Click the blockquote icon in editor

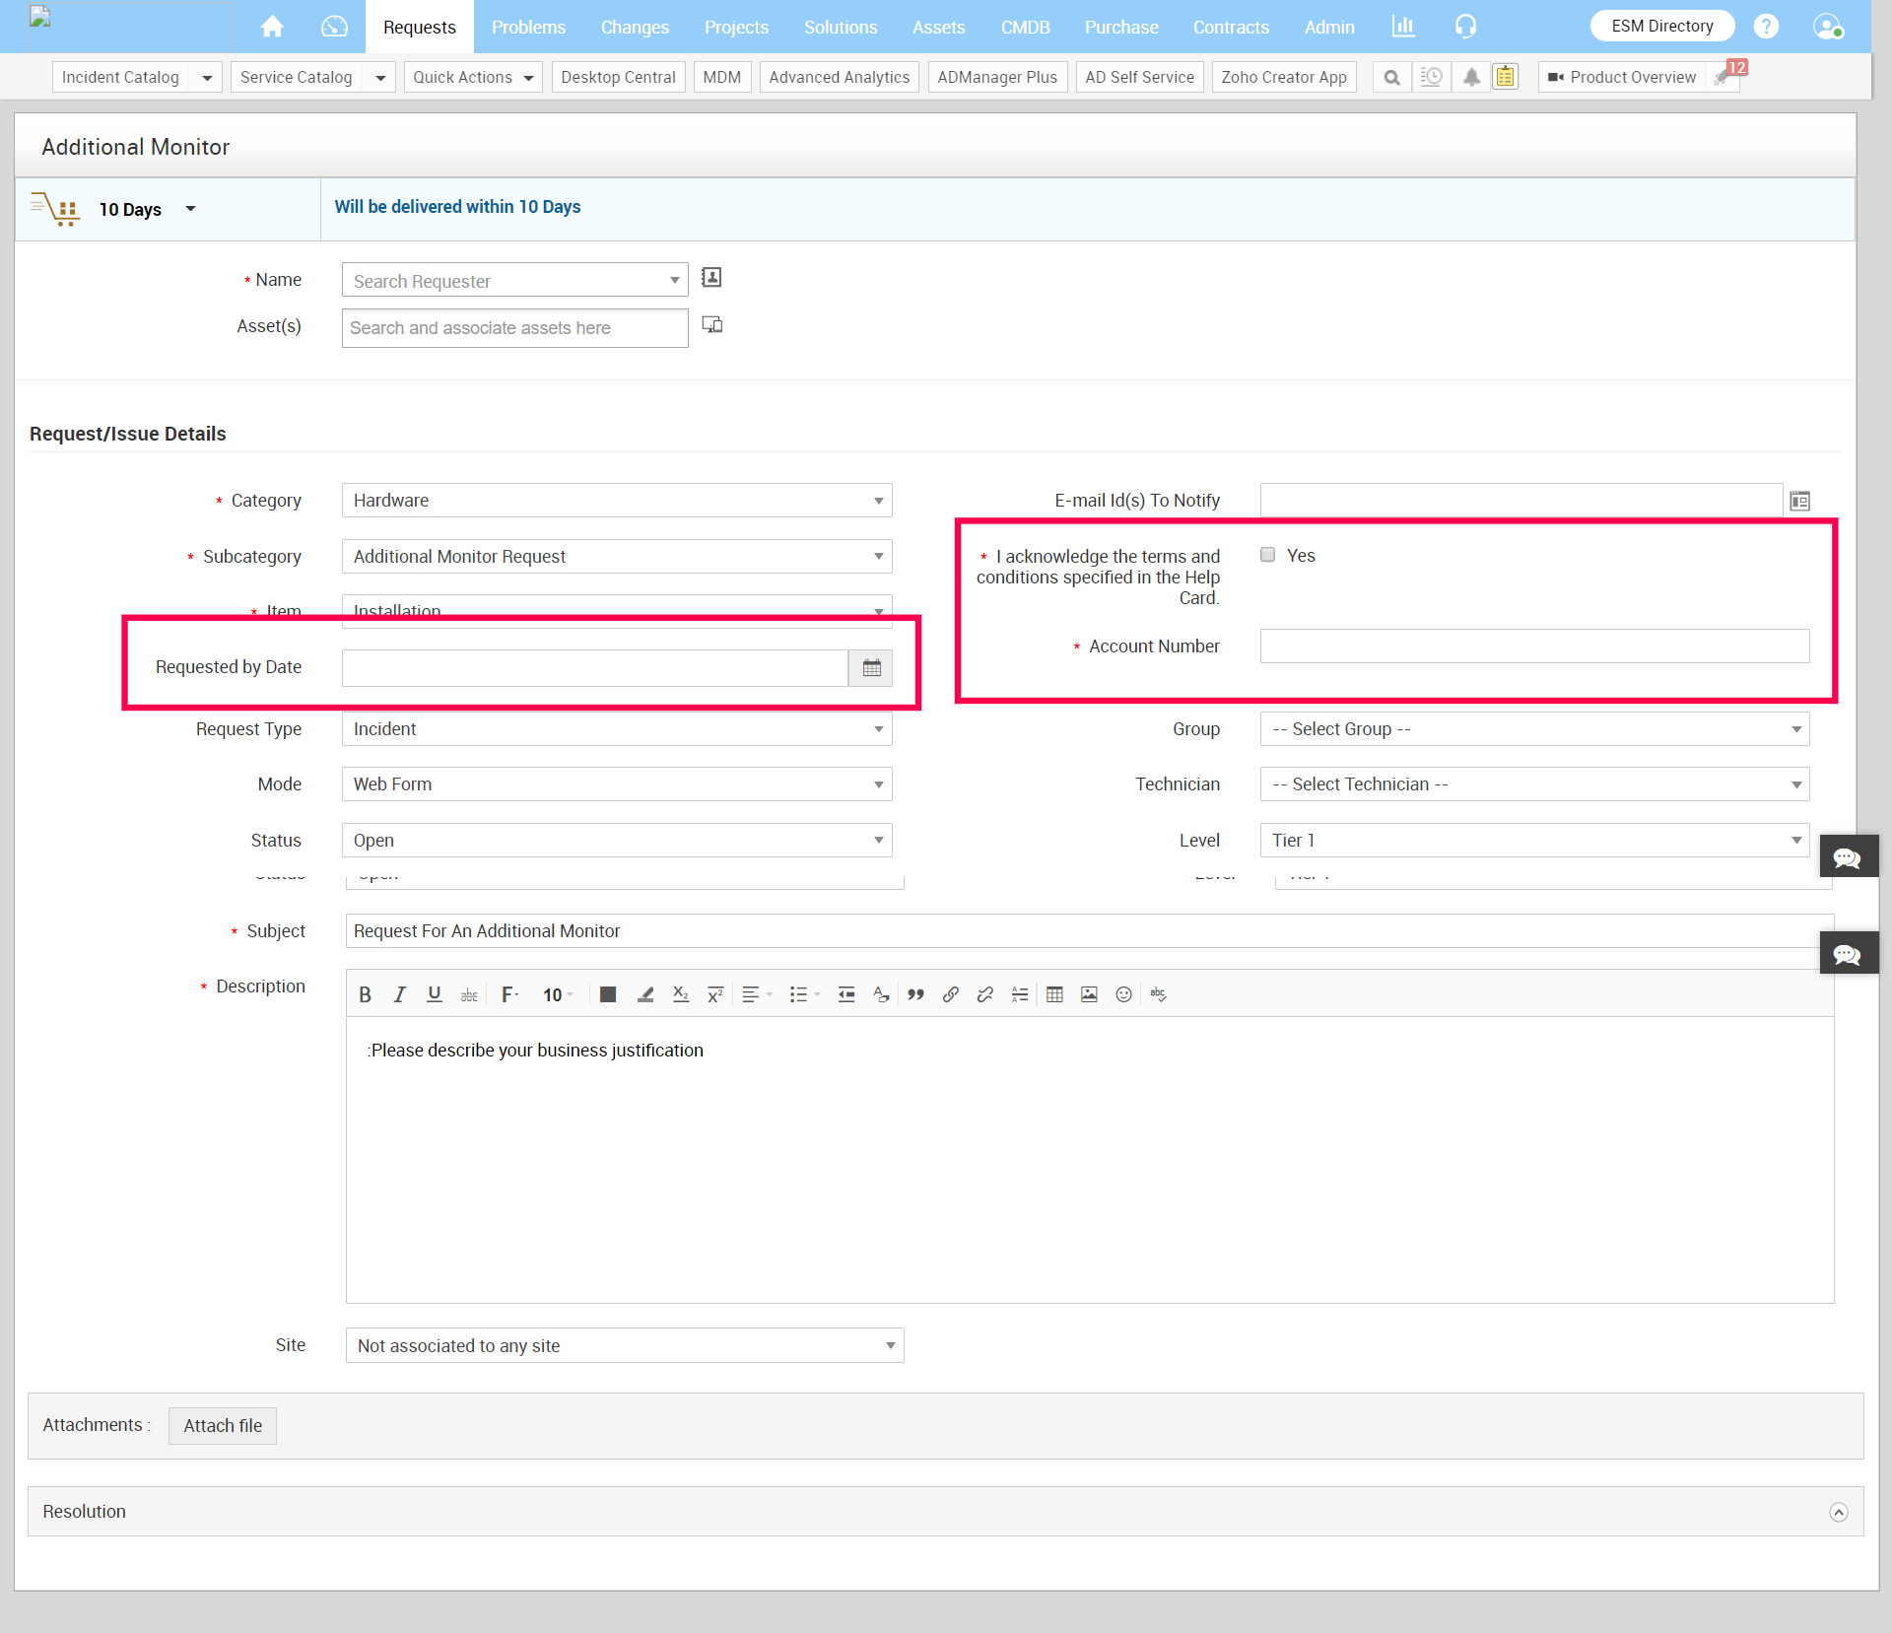coord(915,994)
